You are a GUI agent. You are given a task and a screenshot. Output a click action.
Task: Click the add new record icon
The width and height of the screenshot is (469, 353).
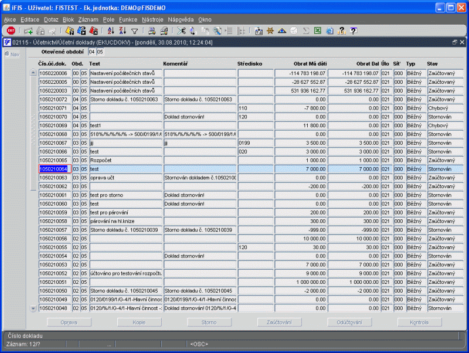[x=28, y=30]
